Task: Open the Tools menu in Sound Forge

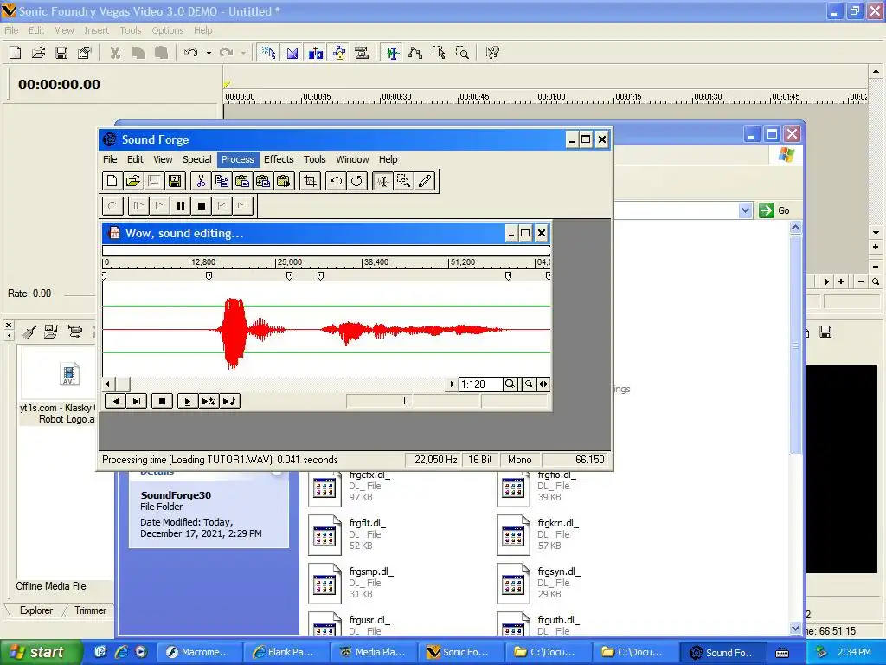Action: tap(315, 159)
